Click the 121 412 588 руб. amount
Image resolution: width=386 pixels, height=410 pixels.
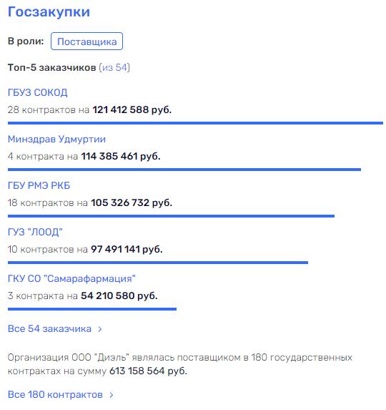(132, 109)
